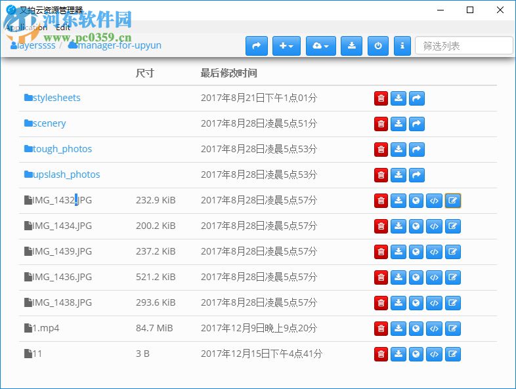Download file IMG_1439.JPG
Image resolution: width=516 pixels, height=389 pixels.
pos(398,252)
